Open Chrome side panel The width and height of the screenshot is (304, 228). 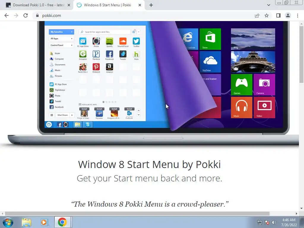[278, 15]
